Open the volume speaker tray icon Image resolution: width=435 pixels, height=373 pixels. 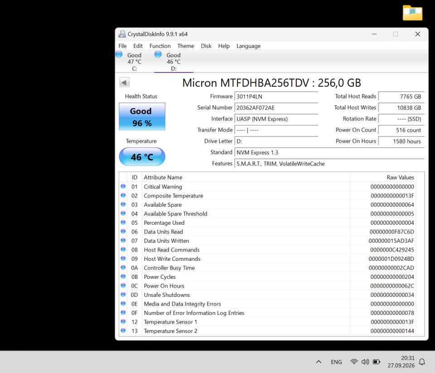[365, 362]
